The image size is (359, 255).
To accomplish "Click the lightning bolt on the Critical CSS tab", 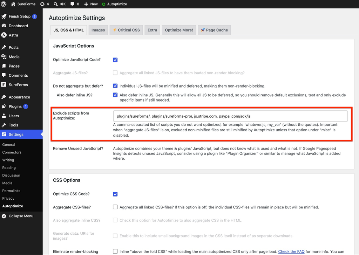I will [115, 30].
